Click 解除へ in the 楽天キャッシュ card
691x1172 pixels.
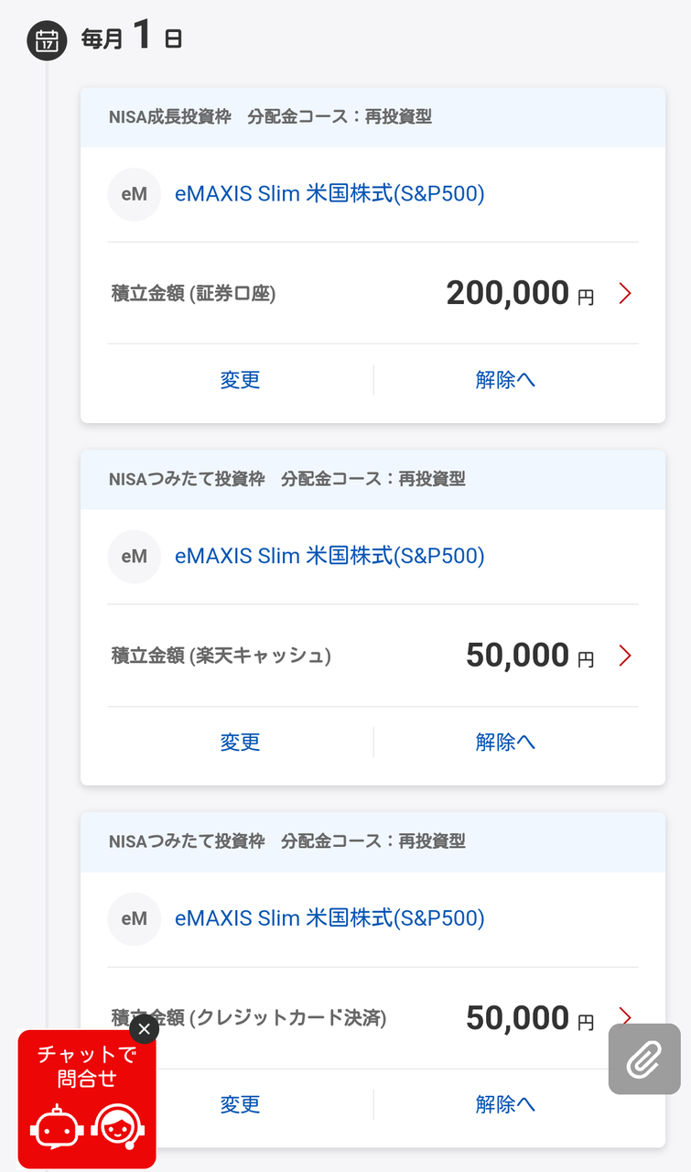505,742
